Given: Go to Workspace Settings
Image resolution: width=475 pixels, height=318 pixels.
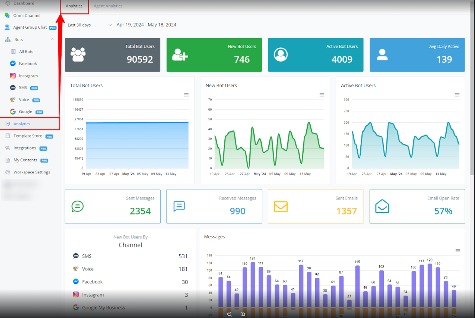Looking at the screenshot, I should pos(32,172).
